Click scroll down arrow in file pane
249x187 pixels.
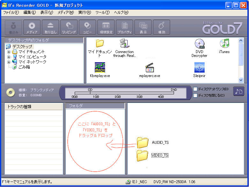[x=241, y=80]
